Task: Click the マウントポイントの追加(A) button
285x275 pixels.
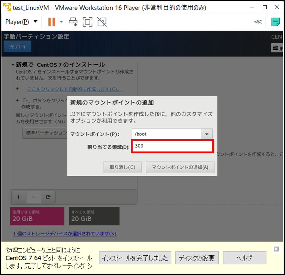Action: (x=180, y=167)
